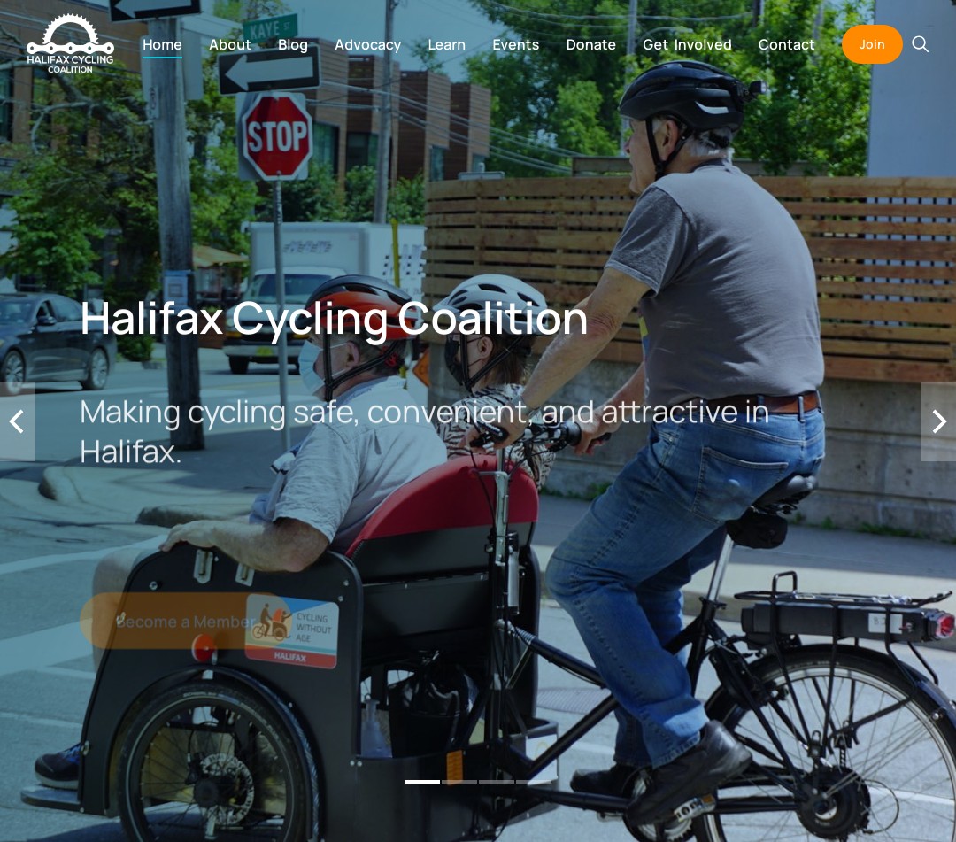This screenshot has width=956, height=842.
Task: Open the Contact page
Action: (787, 44)
